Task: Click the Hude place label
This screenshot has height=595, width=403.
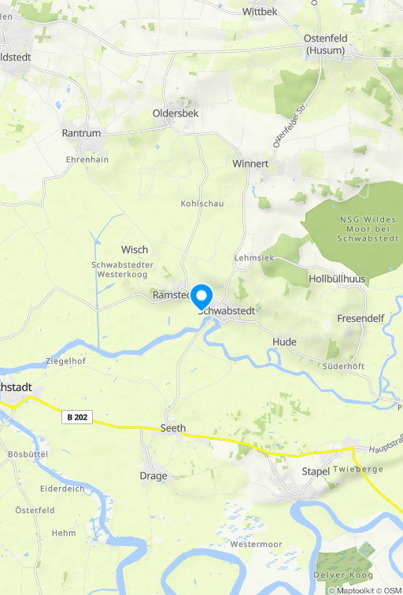Action: point(284,342)
